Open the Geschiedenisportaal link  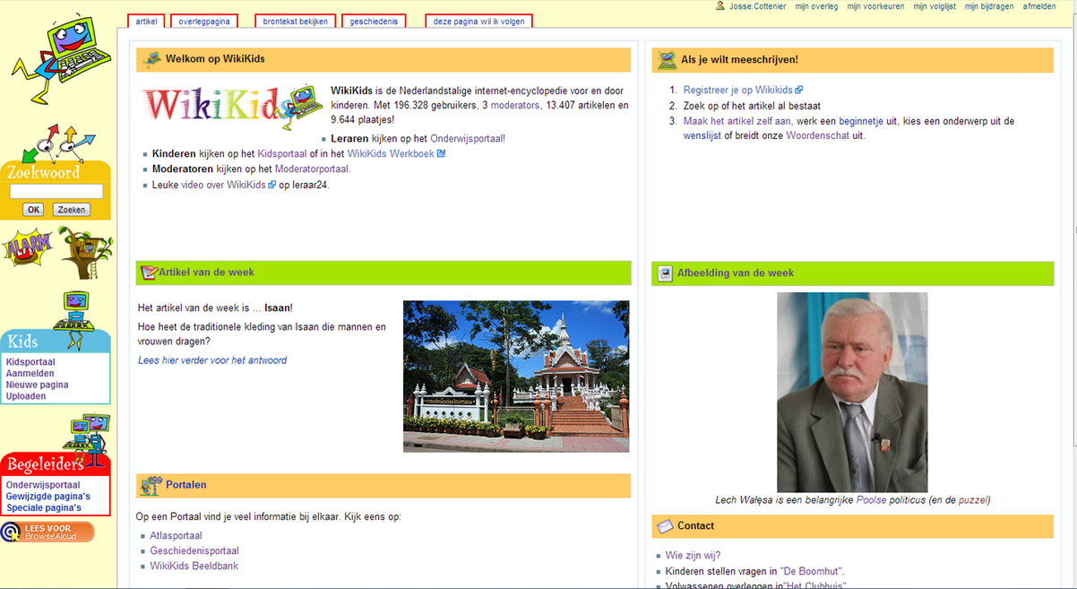point(194,551)
